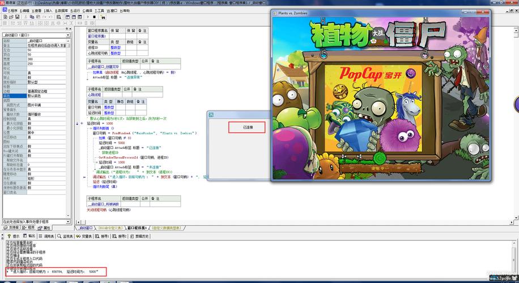Open the event handler subroutine dropdown
519x283 pixels.
pyautogui.click(x=68, y=221)
